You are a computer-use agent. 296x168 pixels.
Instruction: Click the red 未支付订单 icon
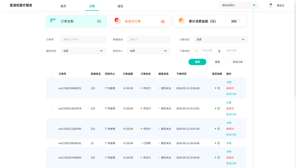click(118, 21)
